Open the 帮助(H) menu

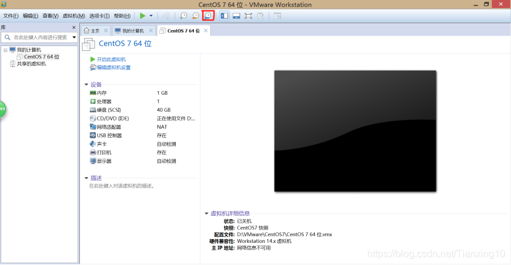pos(122,15)
